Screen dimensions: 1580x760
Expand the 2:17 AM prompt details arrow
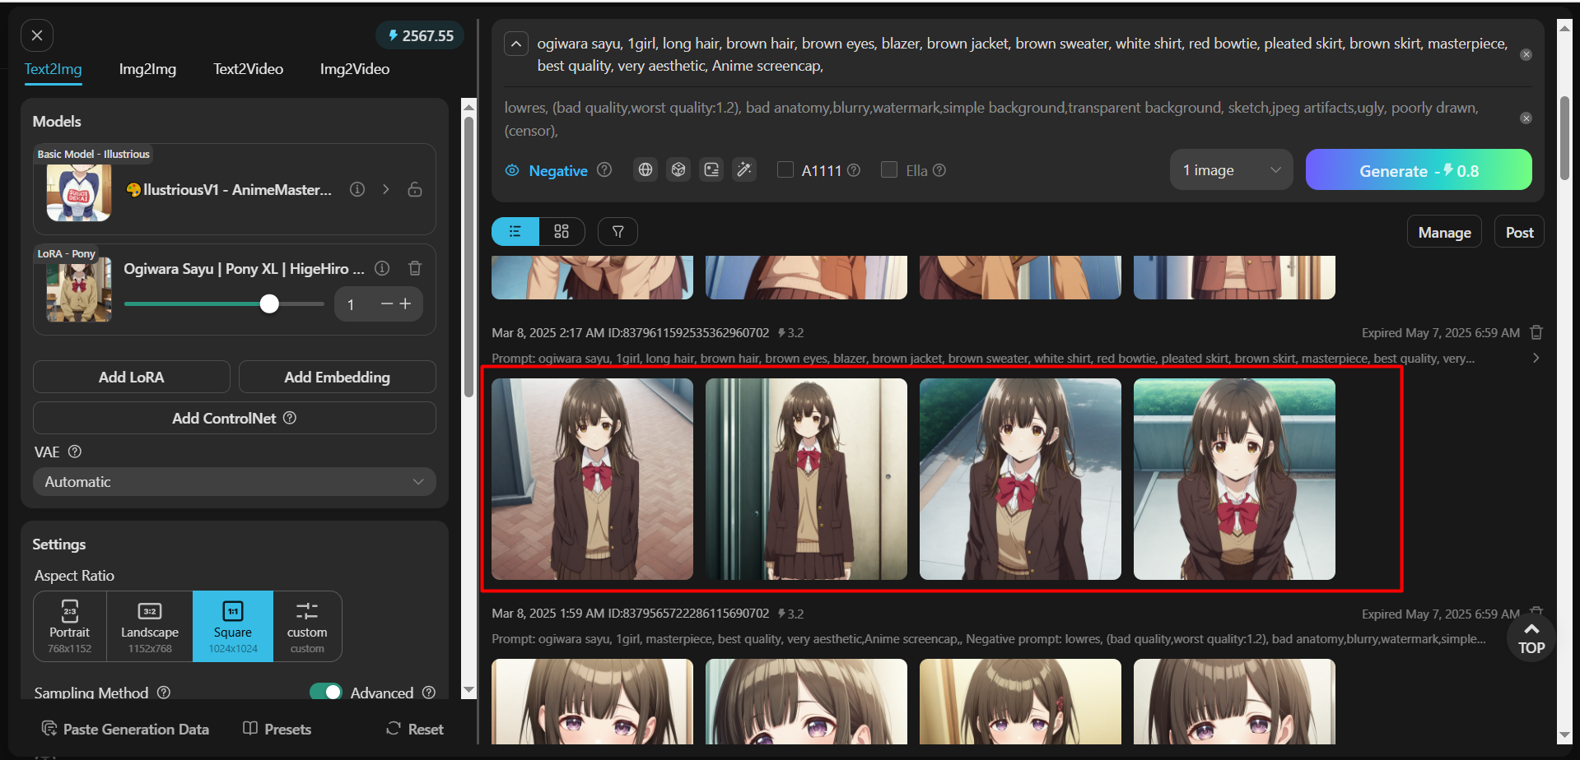point(1536,358)
